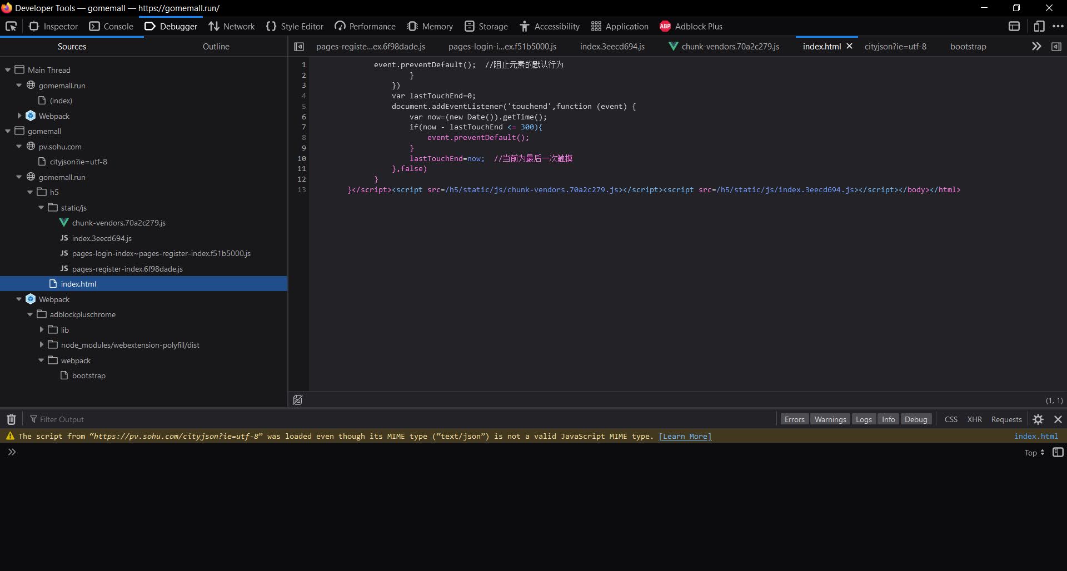This screenshot has width=1067, height=571.
Task: Open the index.3eecd694.js editor tab
Action: 612,47
